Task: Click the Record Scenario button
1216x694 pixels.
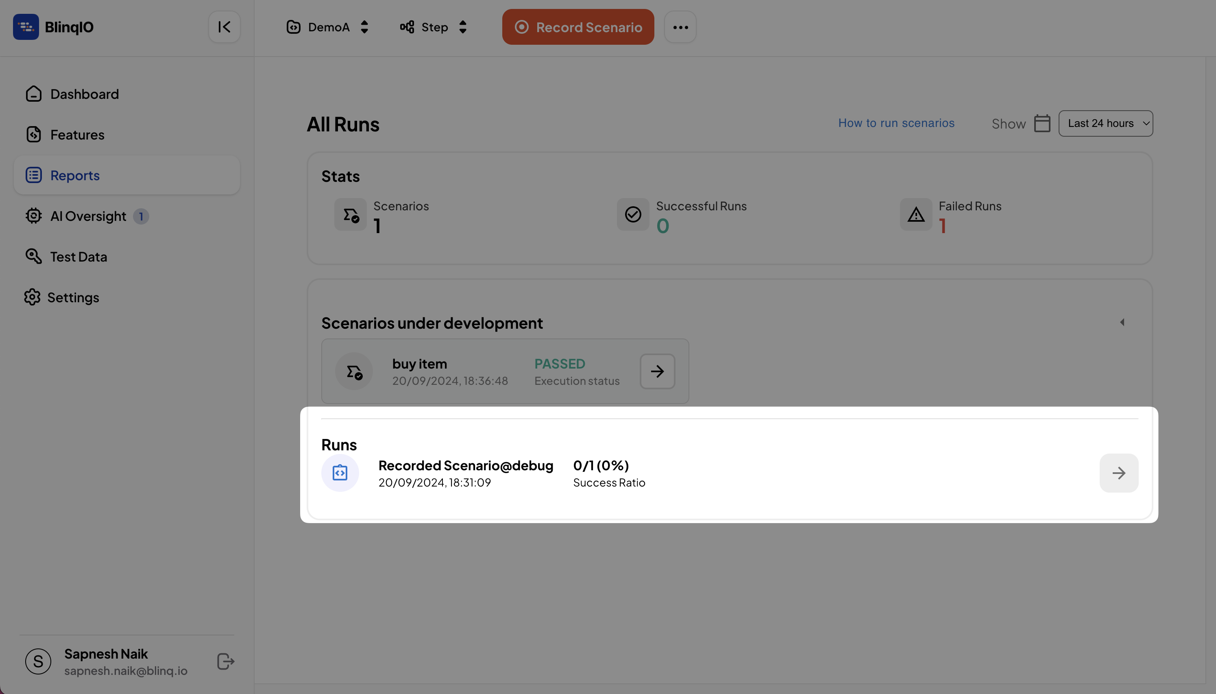Action: click(x=578, y=27)
